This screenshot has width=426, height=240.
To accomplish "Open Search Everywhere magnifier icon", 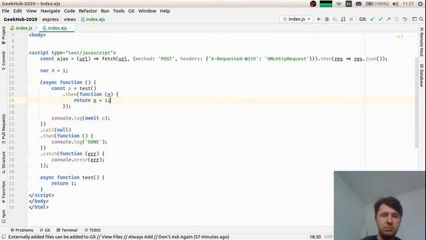I will 421,19.
